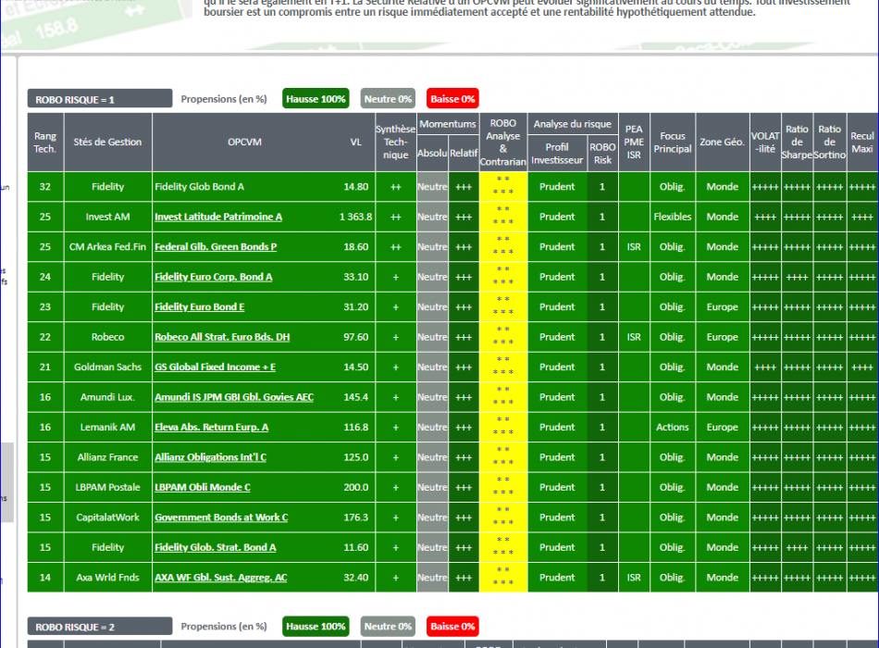Click the Baisse 0% badge for Robo Risque 2

452,626
